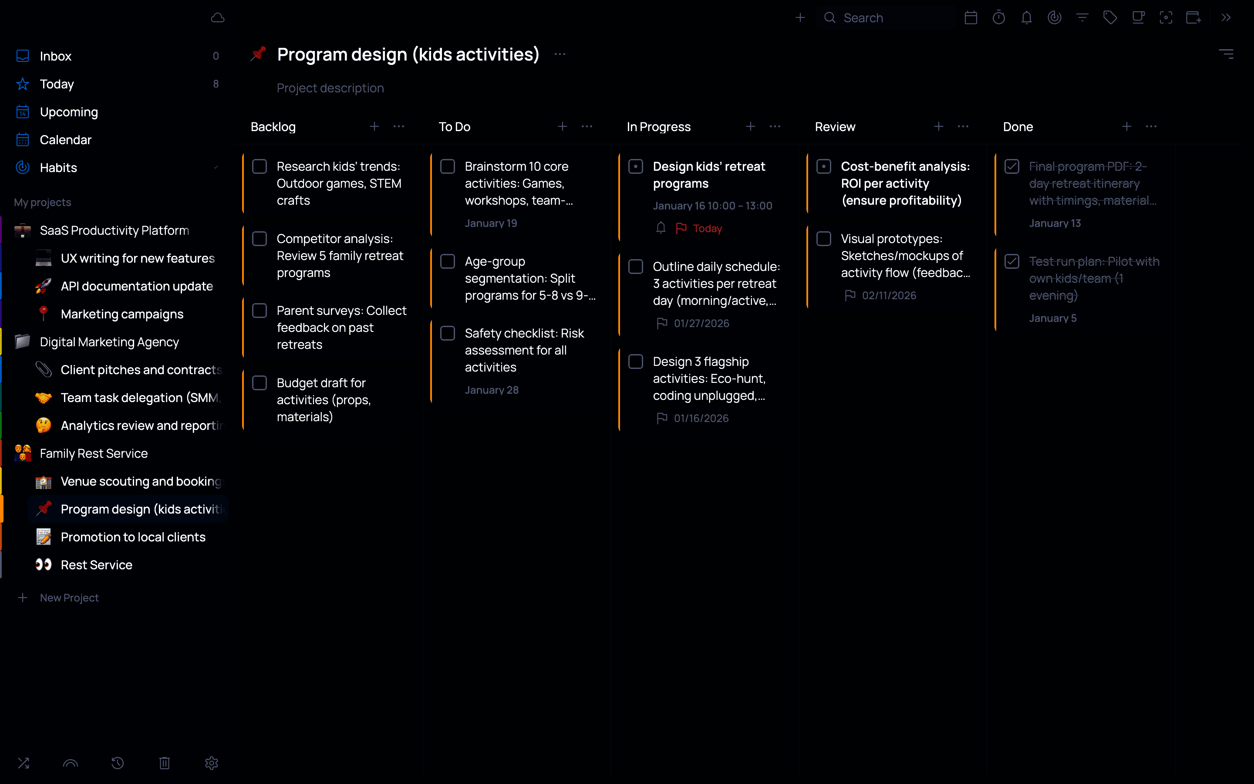The height and width of the screenshot is (784, 1254).
Task: Add a task to In Progress column
Action: 750,126
